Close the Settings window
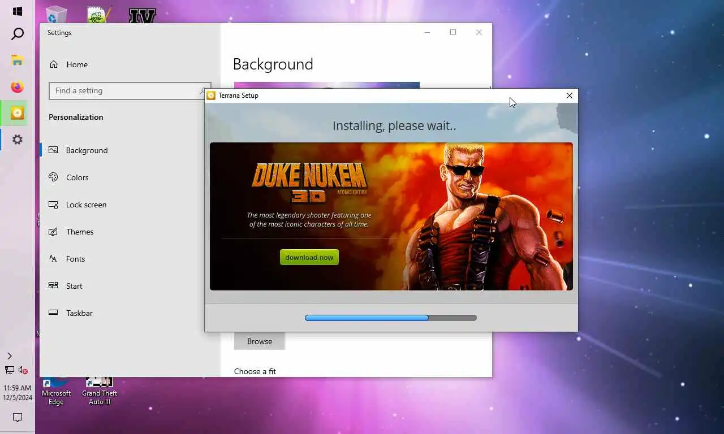Viewport: 724px width, 434px height. coord(479,32)
